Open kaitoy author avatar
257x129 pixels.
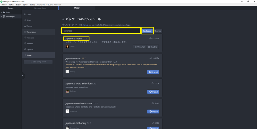[x=67, y=91]
